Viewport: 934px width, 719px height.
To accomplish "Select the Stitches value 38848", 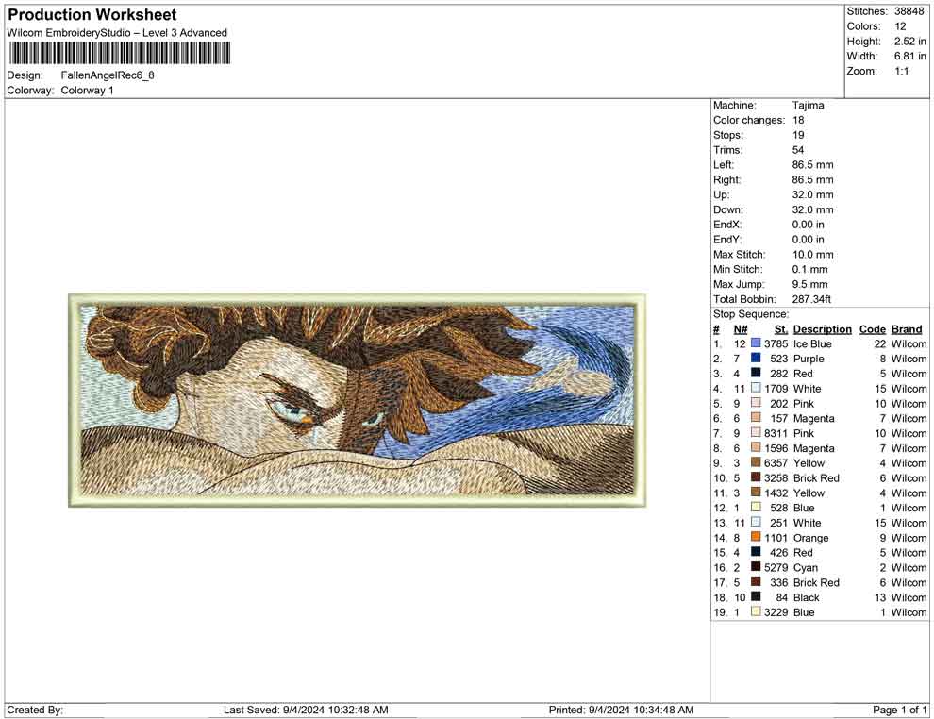I will coord(909,11).
